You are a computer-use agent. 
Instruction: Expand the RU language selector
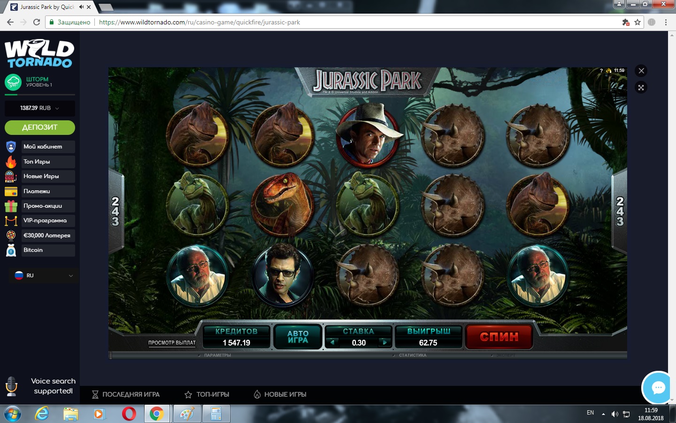point(44,275)
